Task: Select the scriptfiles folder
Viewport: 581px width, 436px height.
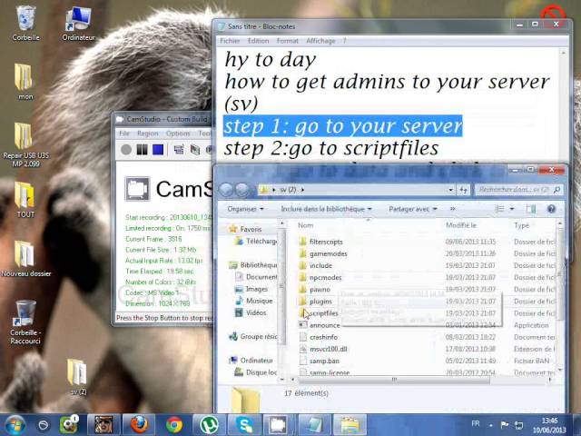Action: 319,313
